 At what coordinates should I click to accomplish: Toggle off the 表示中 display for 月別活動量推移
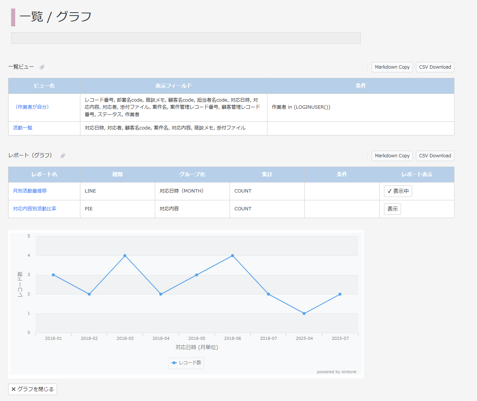(398, 191)
